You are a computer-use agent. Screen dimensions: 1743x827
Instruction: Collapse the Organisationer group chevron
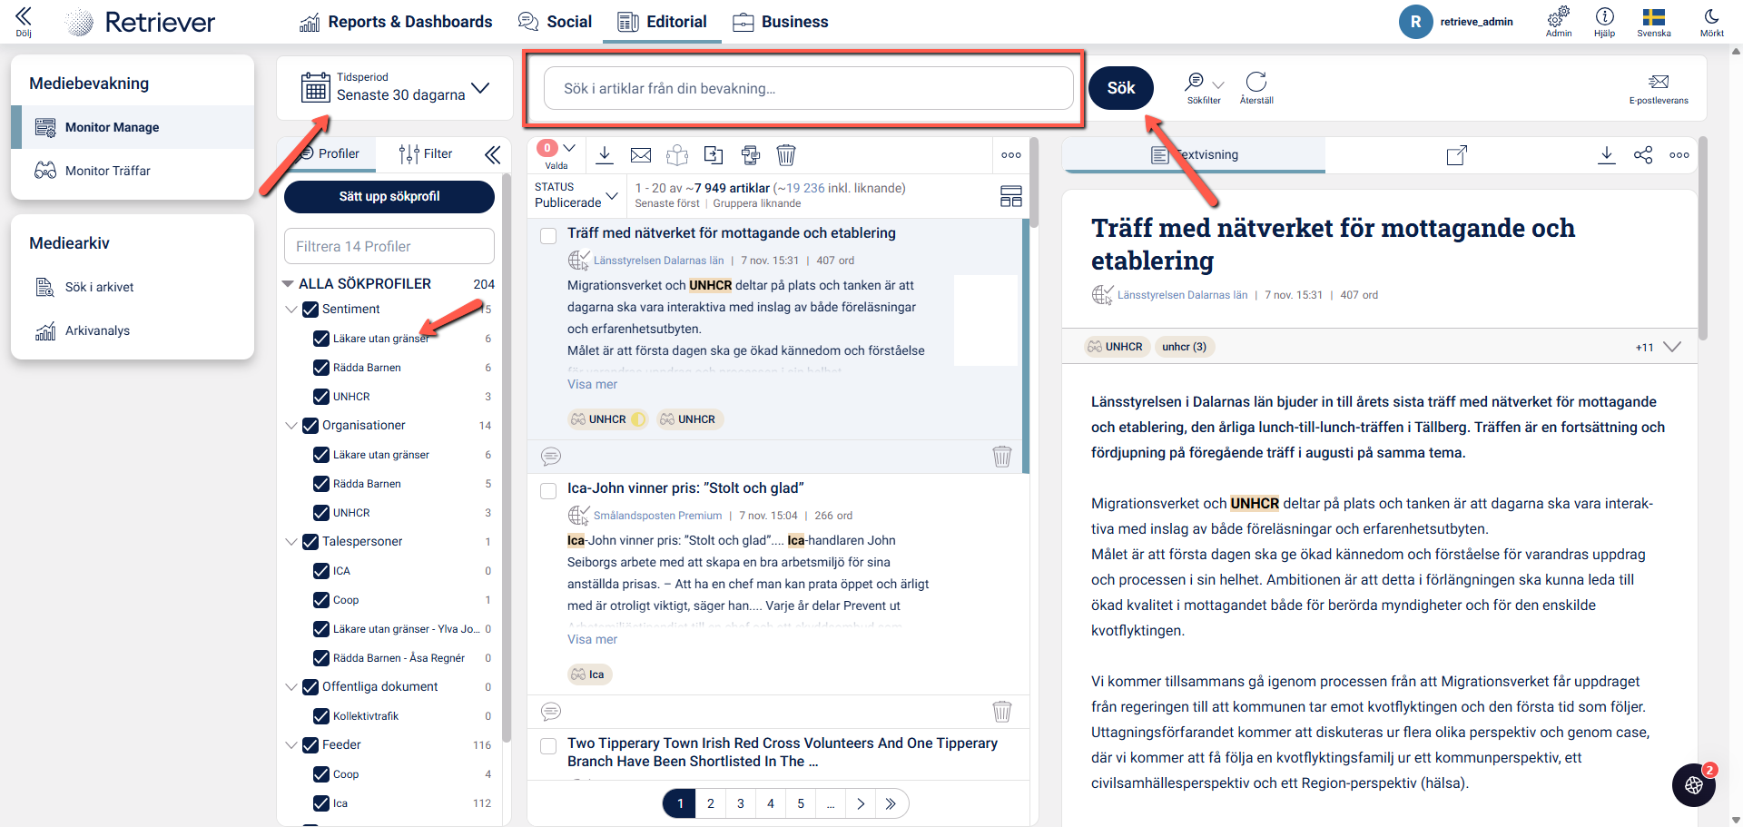coord(291,426)
